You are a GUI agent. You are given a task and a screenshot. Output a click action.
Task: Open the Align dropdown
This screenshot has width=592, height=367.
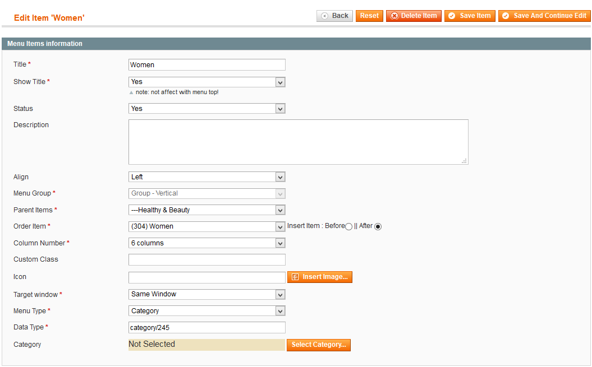click(x=207, y=177)
